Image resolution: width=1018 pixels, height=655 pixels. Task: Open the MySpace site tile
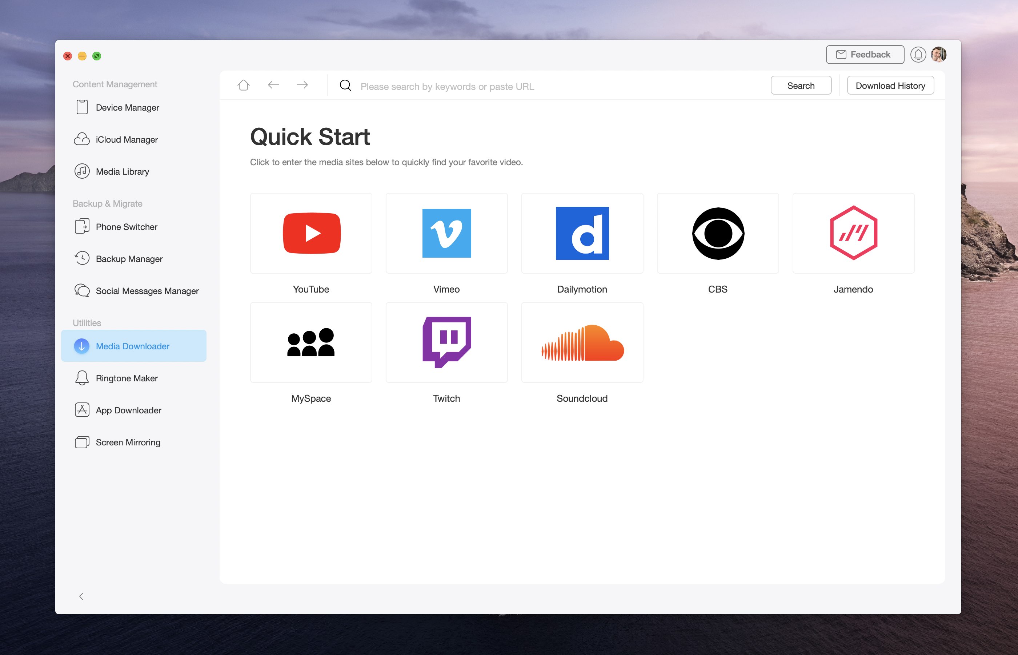tap(311, 342)
